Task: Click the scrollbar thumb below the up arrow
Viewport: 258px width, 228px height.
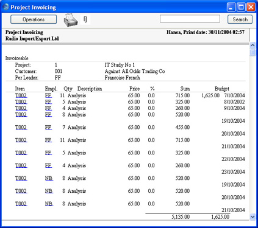Action: point(253,52)
